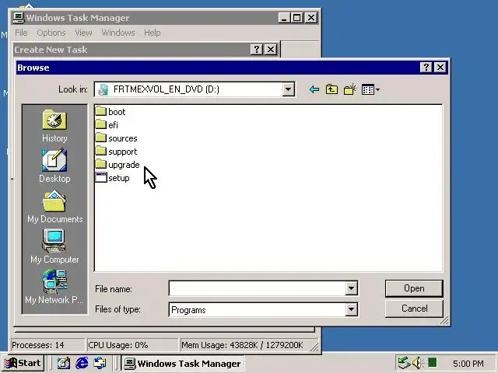Viewport: 498px width, 373px height.
Task: Expand the File name dropdown arrow
Action: (351, 288)
